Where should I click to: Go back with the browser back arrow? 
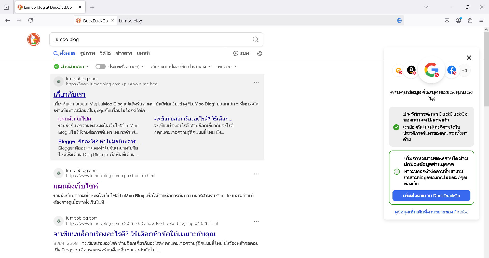pos(8,20)
